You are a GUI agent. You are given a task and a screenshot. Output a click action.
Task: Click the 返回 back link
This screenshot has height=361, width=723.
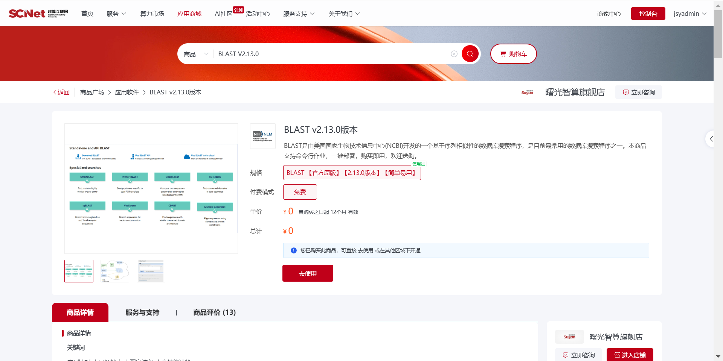tap(61, 92)
